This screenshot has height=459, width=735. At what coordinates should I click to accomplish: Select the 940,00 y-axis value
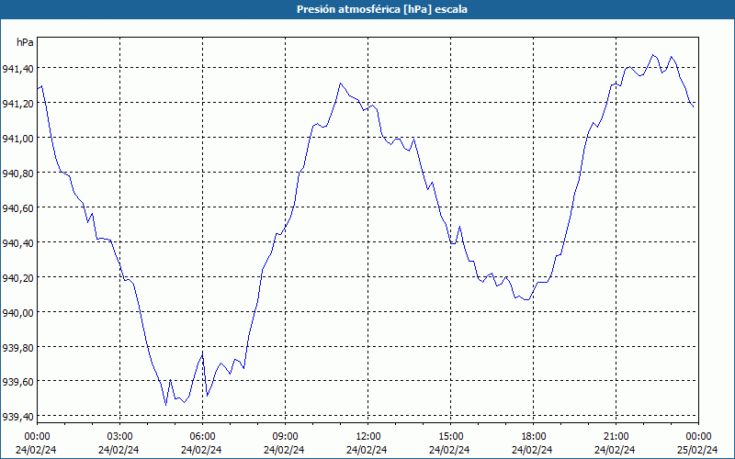click(17, 312)
